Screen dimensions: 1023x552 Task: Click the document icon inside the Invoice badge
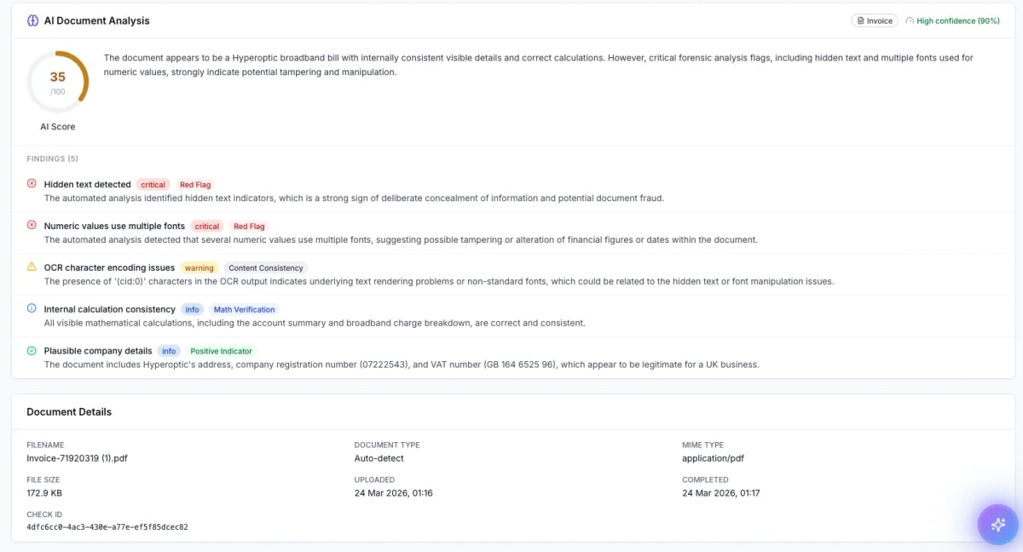coord(863,20)
